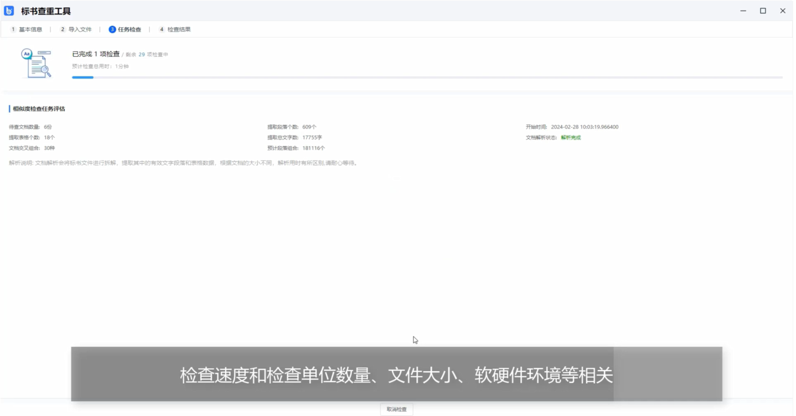Click the 解析说明 description line
This screenshot has width=796, height=416.
(x=184, y=163)
